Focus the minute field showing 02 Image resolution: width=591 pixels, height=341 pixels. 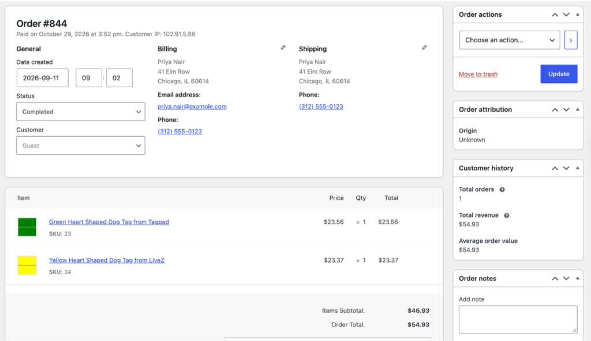point(119,78)
